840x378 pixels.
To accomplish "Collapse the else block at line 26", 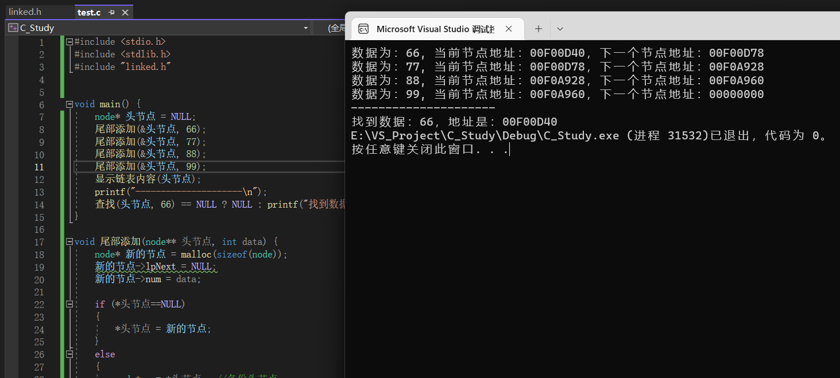I will (69, 354).
